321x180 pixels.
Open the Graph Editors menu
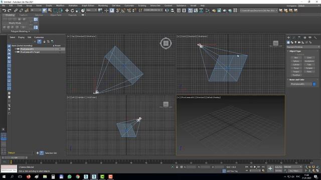point(88,5)
